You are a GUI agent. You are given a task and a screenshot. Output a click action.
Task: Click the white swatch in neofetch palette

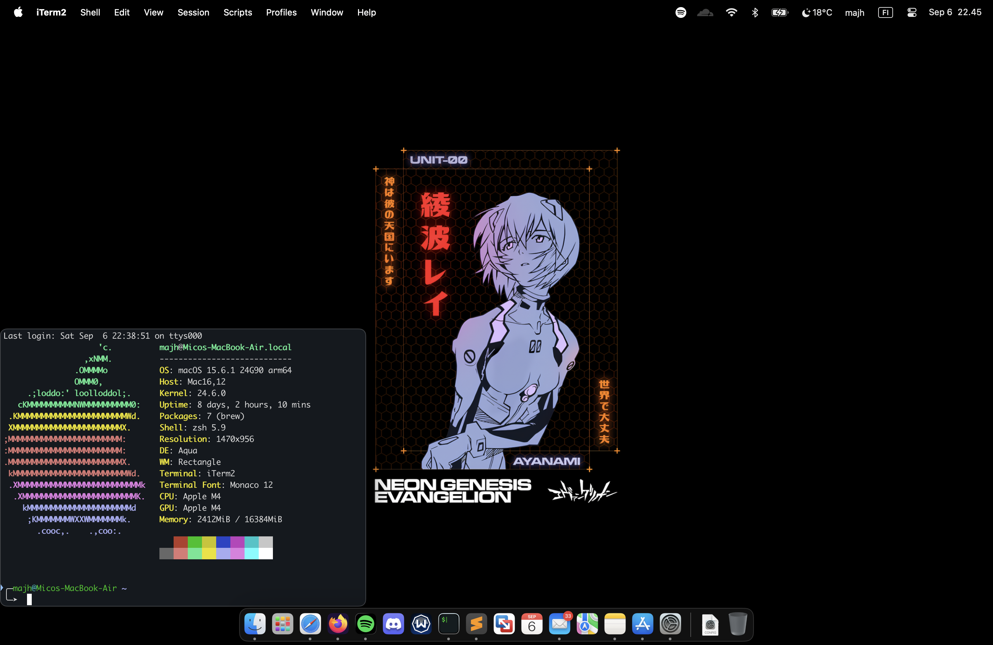266,553
